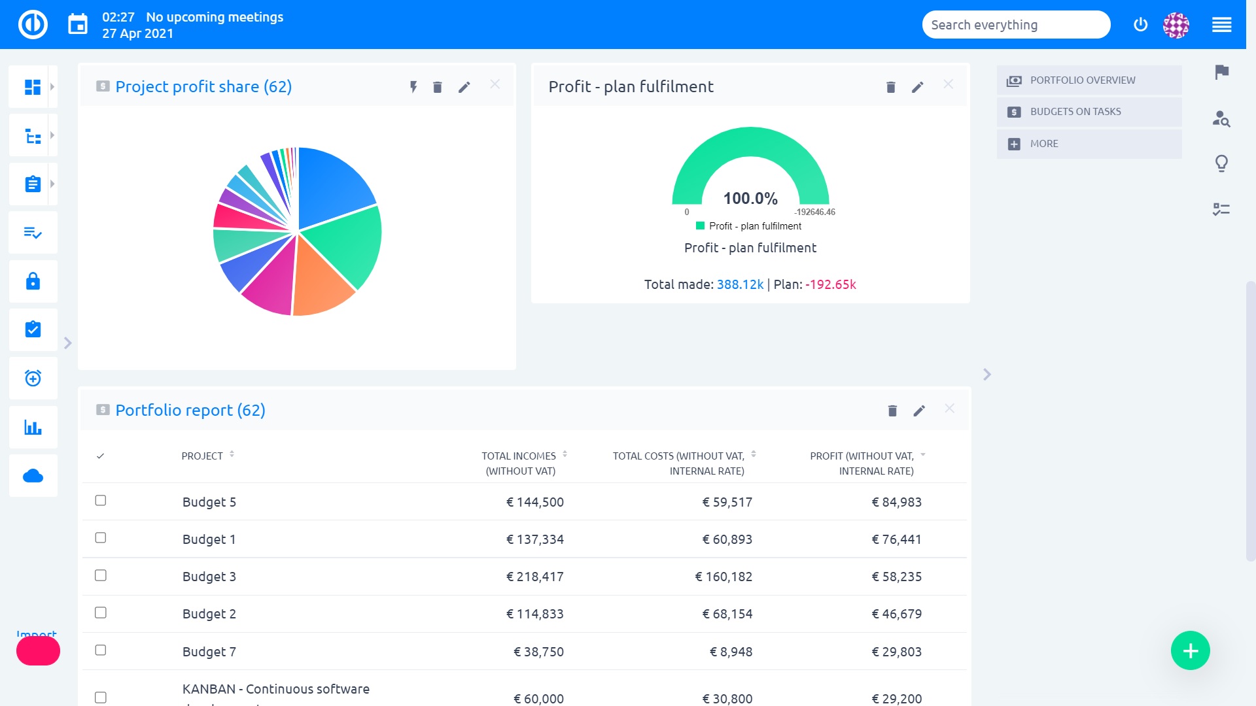Check the Budget 5 row checkbox
The width and height of the screenshot is (1256, 706).
point(100,501)
